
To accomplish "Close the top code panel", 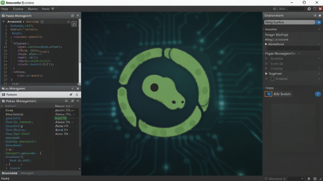I will pyautogui.click(x=78, y=16).
